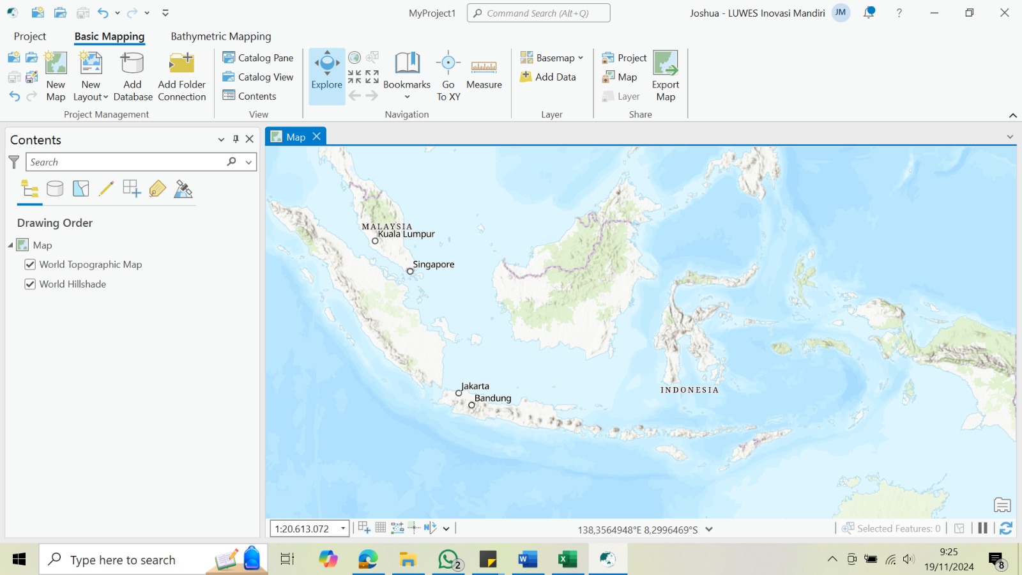1022x575 pixels.
Task: Select the Explore navigation tool
Action: coord(327,76)
